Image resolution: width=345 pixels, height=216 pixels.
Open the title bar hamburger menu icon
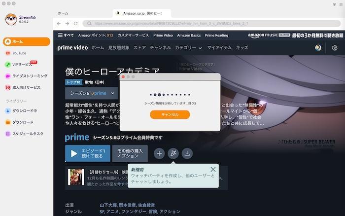[341, 4]
